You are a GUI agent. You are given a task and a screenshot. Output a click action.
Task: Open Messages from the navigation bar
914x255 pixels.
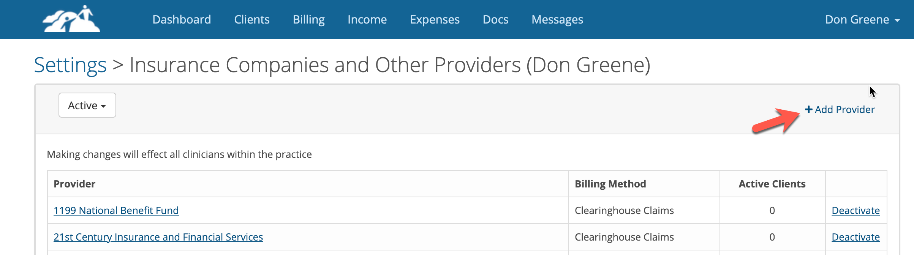coord(557,19)
